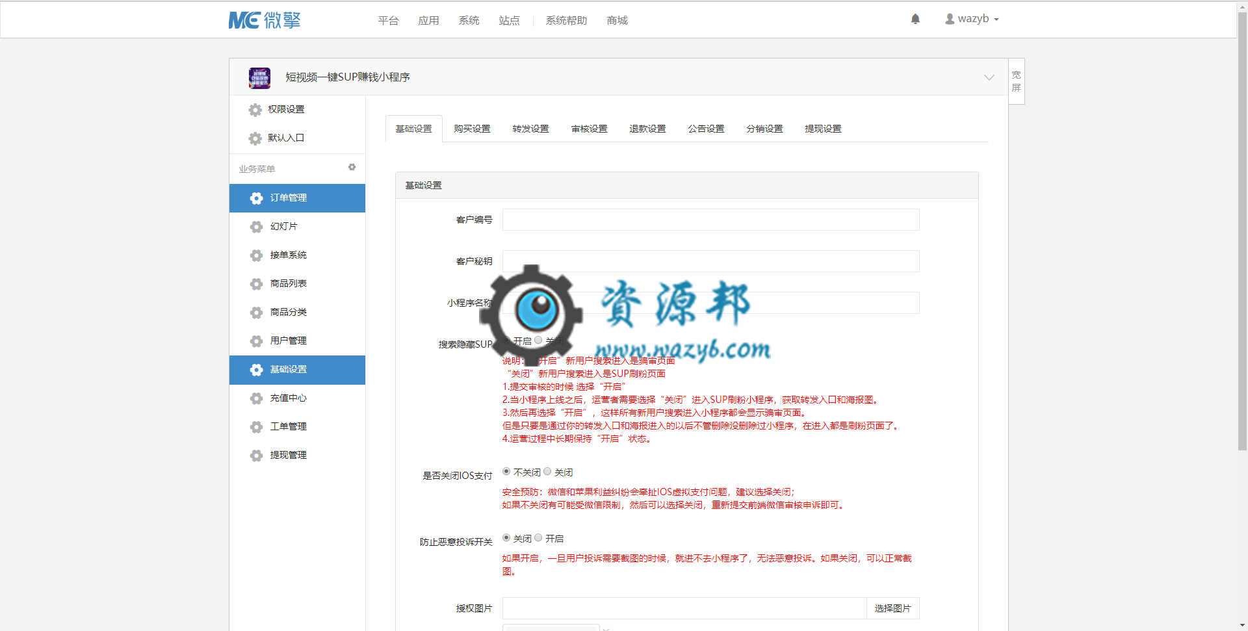Click the gear icon next to 用户管理
Screen dimensions: 1248x631
tap(257, 341)
